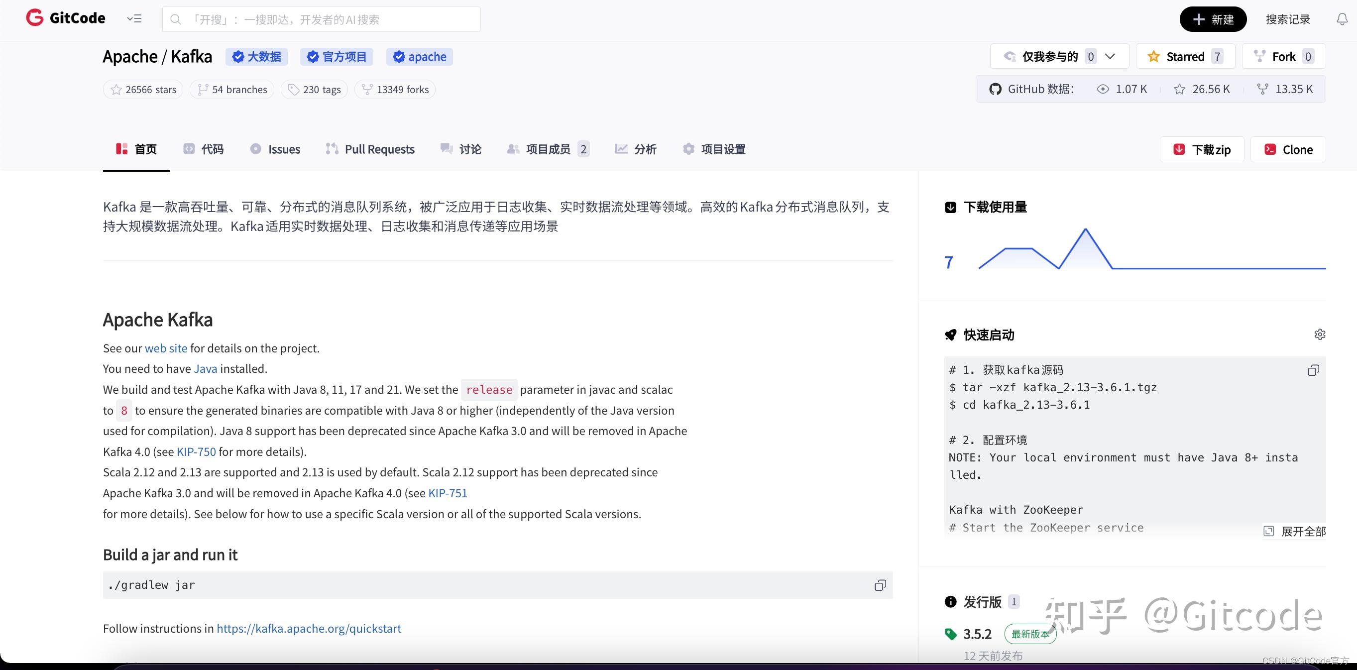
Task: Copy the ./gradlew jar snippet
Action: [x=880, y=585]
